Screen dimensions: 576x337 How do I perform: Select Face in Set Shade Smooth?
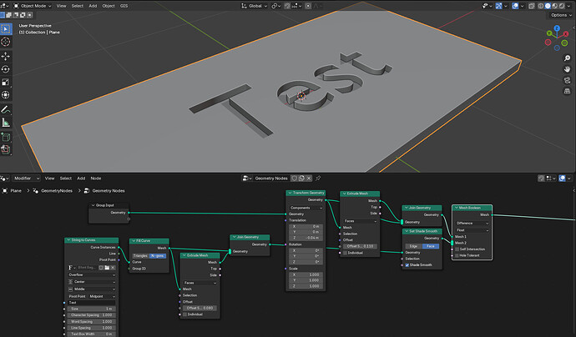coord(431,246)
